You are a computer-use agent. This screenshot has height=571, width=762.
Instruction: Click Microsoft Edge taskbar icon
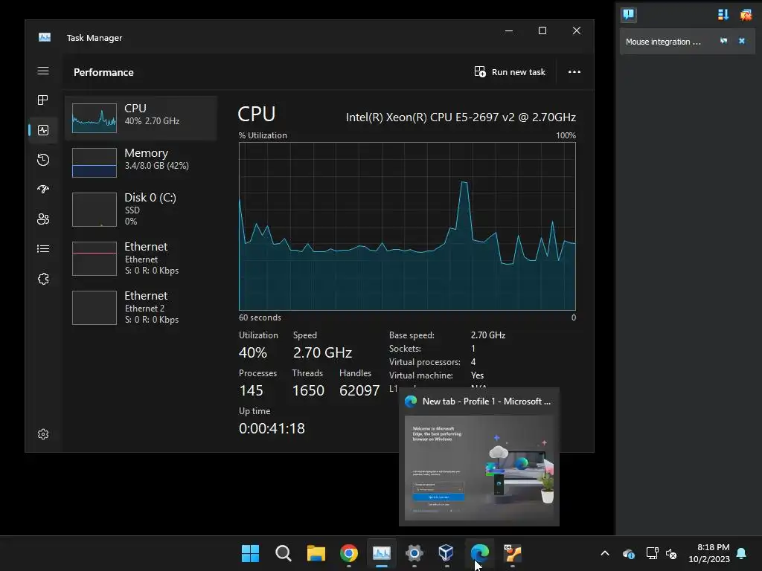click(480, 553)
